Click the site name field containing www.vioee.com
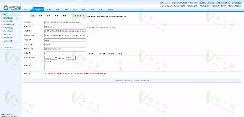 [x=65, y=22]
